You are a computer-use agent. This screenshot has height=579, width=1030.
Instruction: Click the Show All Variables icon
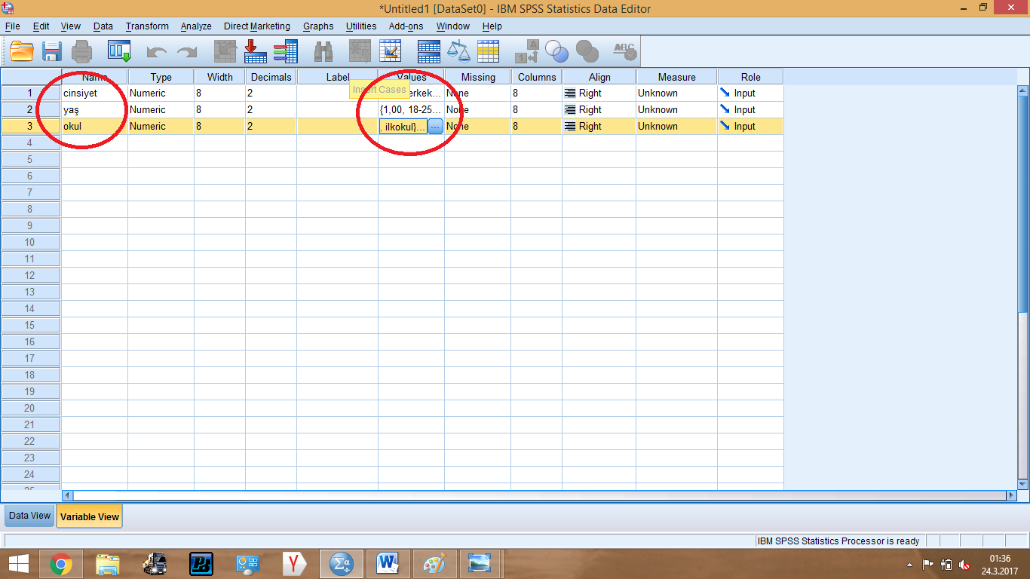coord(587,51)
